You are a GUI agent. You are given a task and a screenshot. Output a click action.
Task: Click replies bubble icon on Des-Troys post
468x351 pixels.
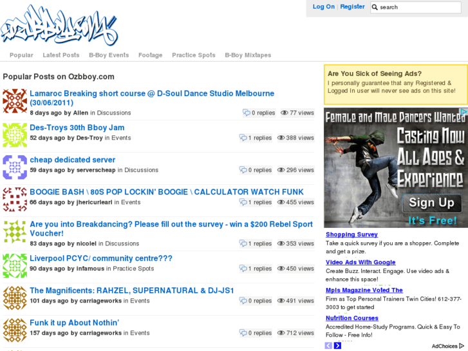point(243,138)
